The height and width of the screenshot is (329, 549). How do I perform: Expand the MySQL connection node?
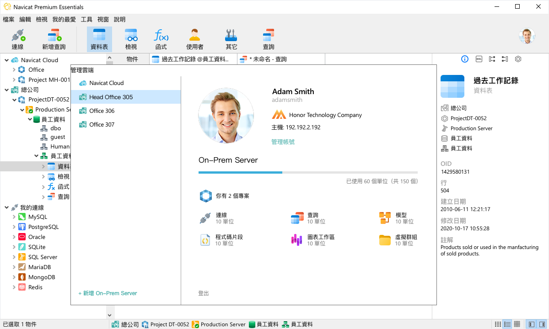(x=14, y=217)
